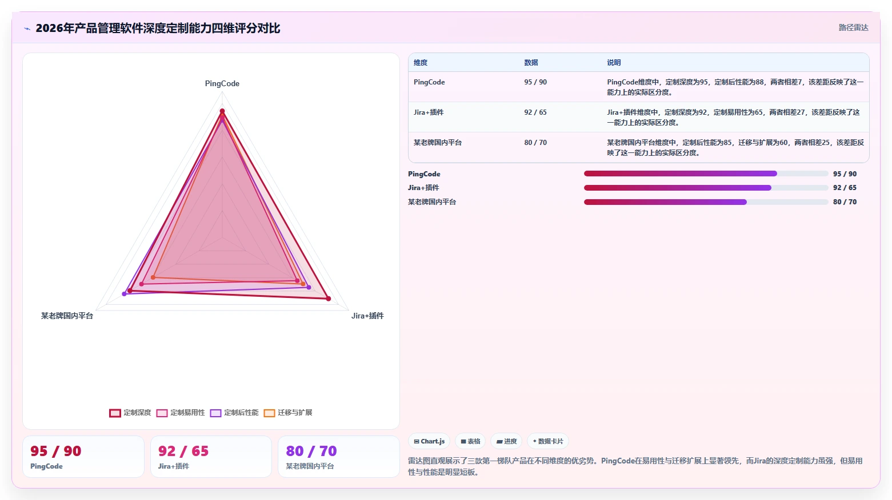This screenshot has height=500, width=892.
Task: Open the 95 / 90 PingCode stat card
Action: [83, 457]
